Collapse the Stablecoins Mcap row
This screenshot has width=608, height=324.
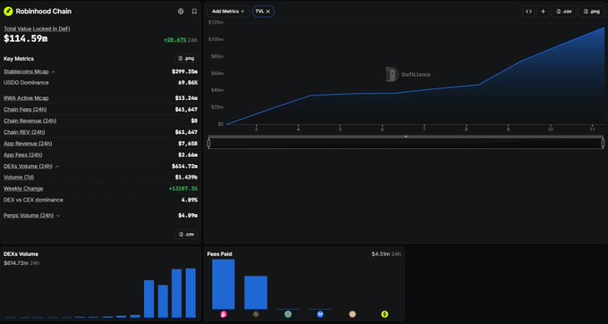click(53, 71)
